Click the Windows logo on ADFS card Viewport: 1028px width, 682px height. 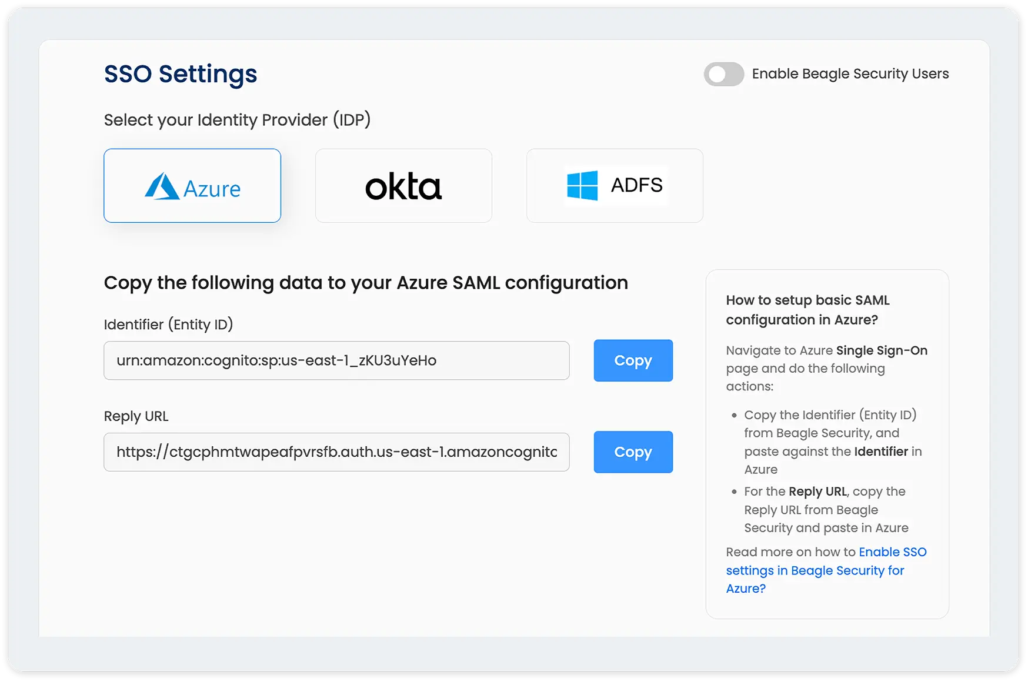tap(582, 185)
